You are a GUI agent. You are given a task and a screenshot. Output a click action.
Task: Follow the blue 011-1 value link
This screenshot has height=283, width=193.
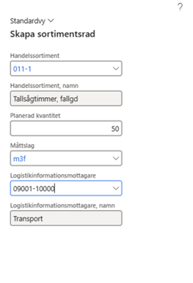(x=22, y=69)
